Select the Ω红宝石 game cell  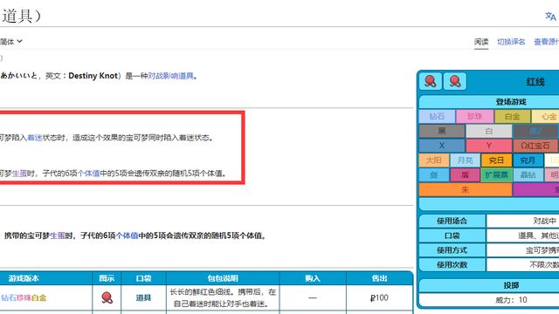tap(535, 146)
